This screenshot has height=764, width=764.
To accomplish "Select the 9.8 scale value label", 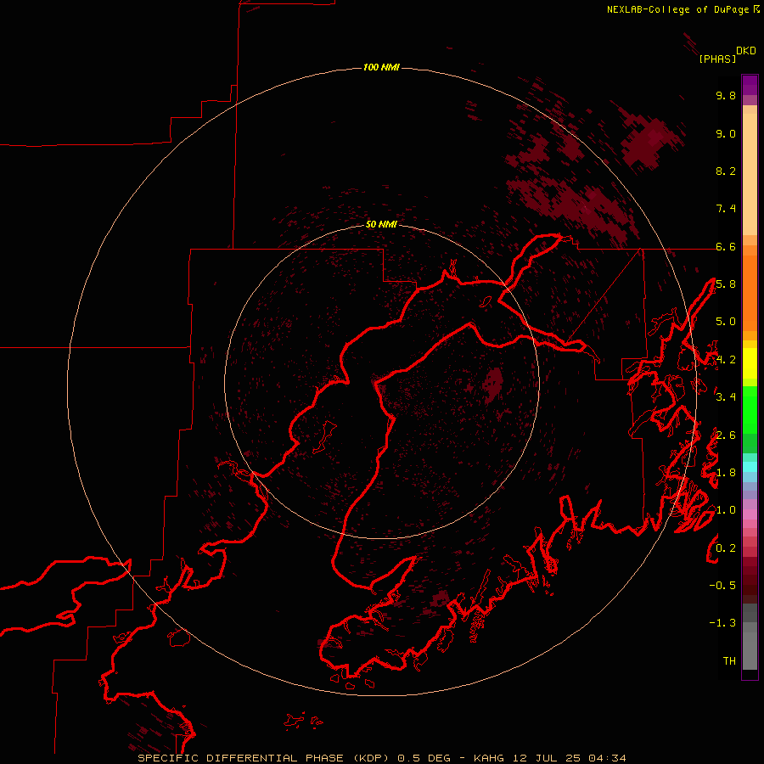I will [x=726, y=95].
